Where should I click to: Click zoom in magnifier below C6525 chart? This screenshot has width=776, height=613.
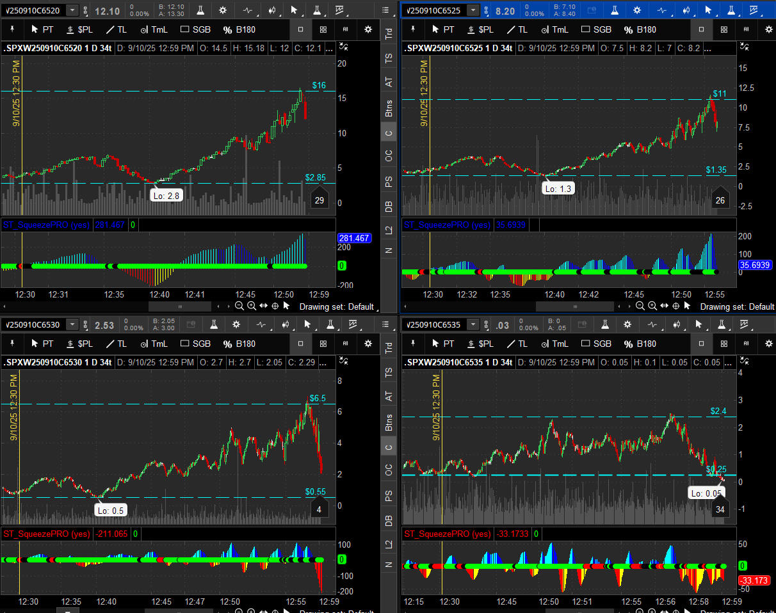(x=651, y=306)
